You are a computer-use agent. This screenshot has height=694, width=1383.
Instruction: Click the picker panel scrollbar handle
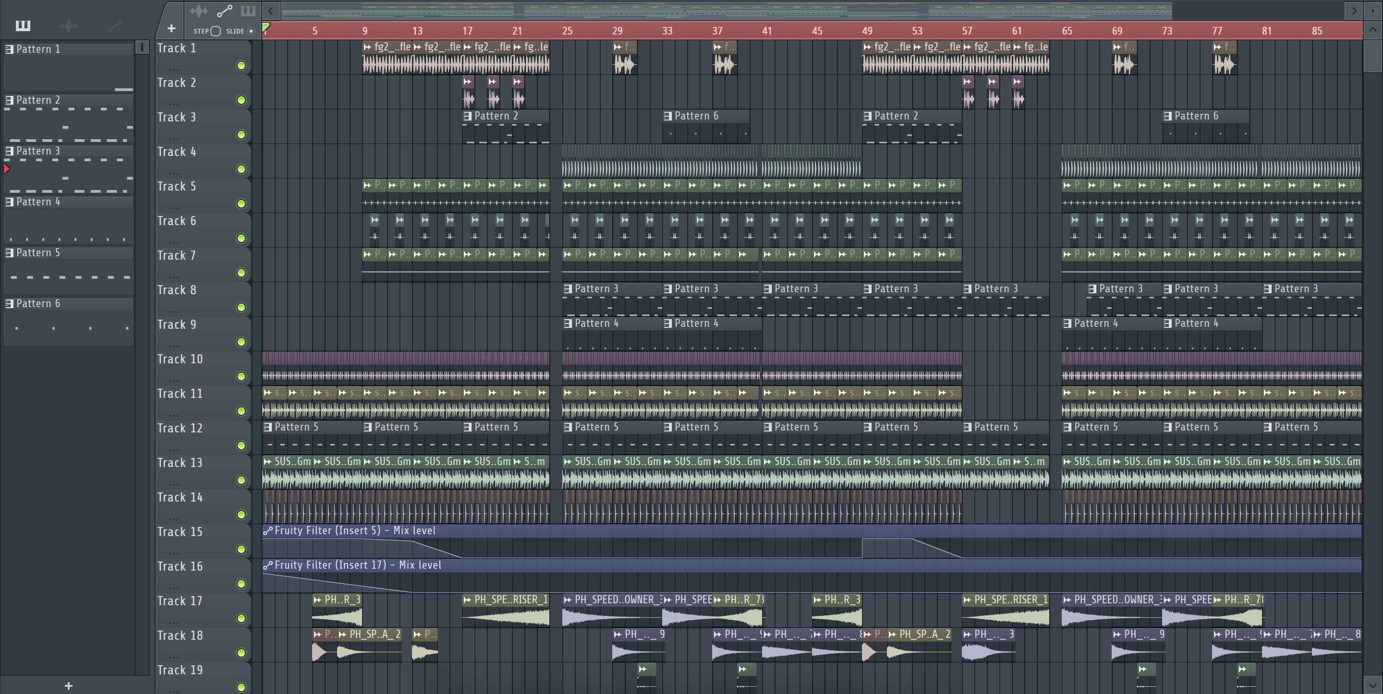142,47
